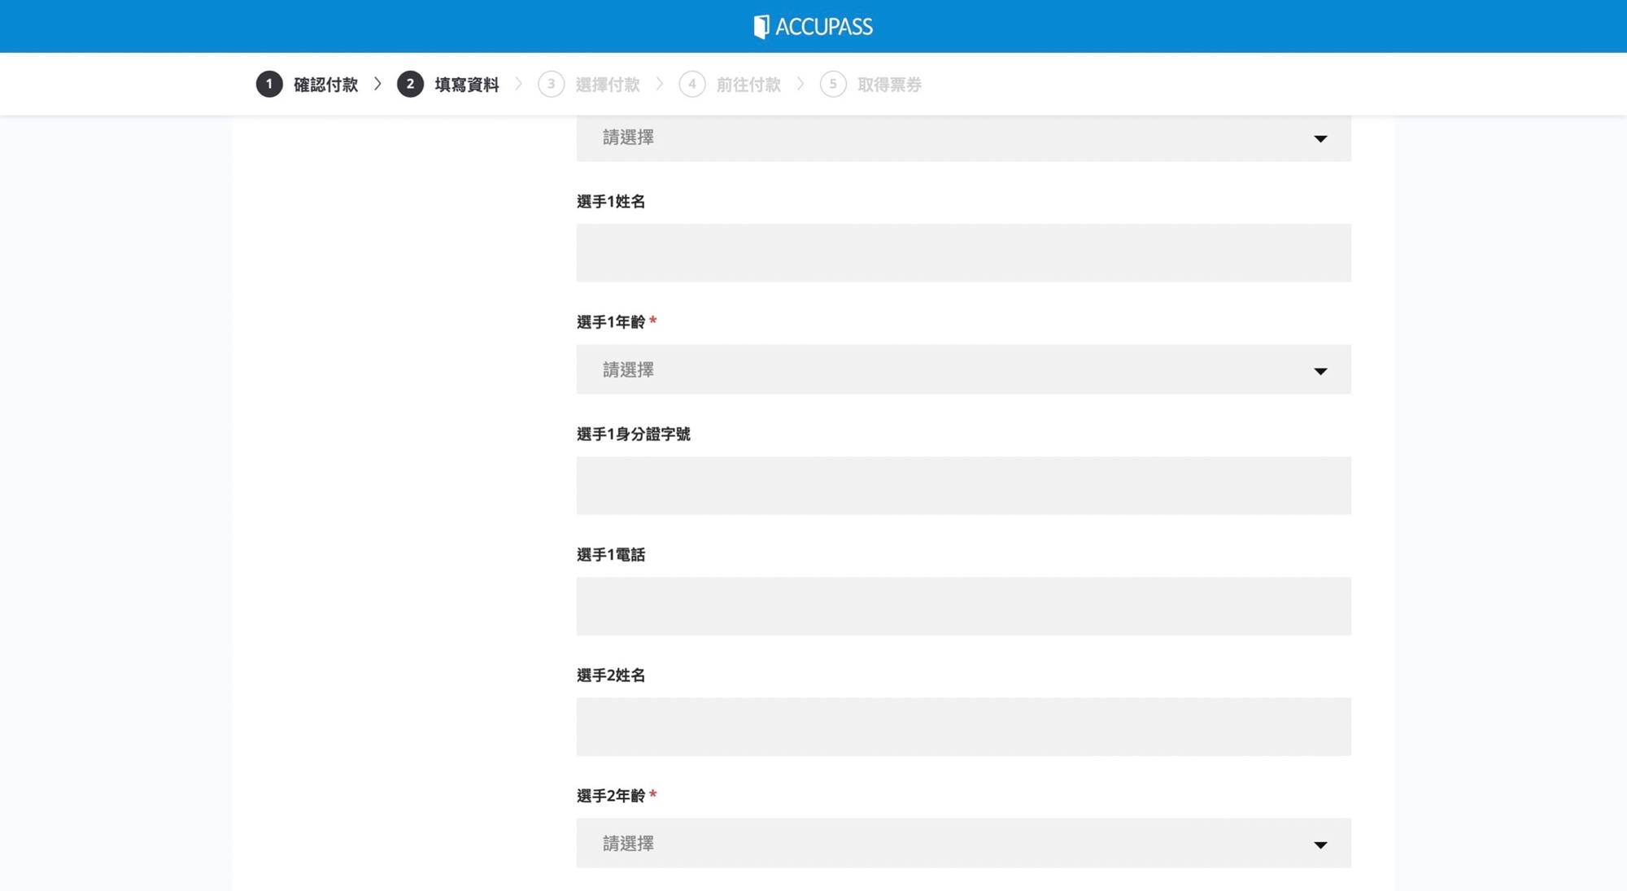This screenshot has width=1627, height=891.
Task: Click step 4 circle icon 前往付款
Action: [x=691, y=84]
